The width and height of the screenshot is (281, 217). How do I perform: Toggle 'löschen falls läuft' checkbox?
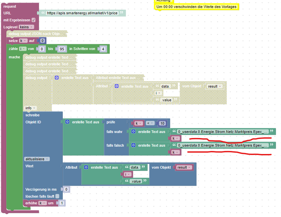coord(57,196)
